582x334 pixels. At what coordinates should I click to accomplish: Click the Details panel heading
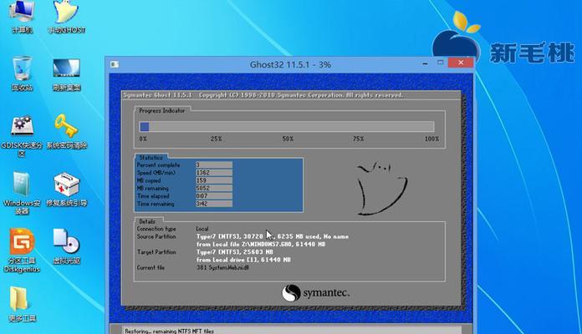click(147, 221)
